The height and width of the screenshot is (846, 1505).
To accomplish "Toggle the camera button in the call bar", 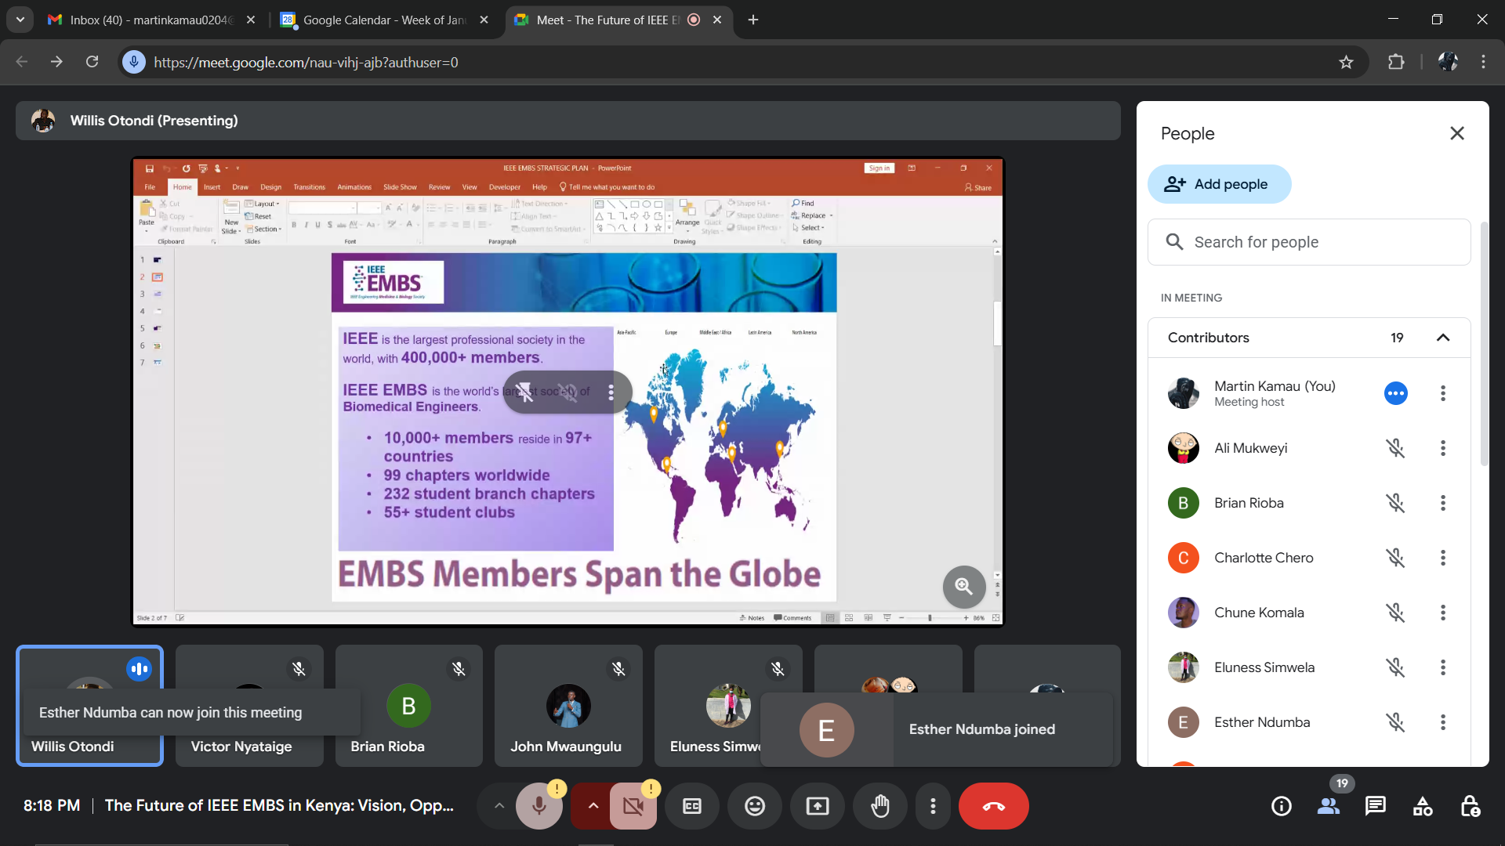I will (x=633, y=806).
